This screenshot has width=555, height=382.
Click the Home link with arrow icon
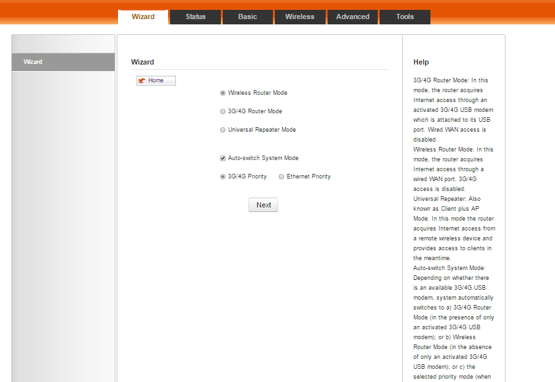click(x=156, y=80)
